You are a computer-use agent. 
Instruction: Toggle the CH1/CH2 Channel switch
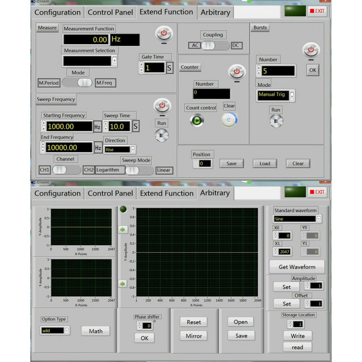tap(67, 170)
